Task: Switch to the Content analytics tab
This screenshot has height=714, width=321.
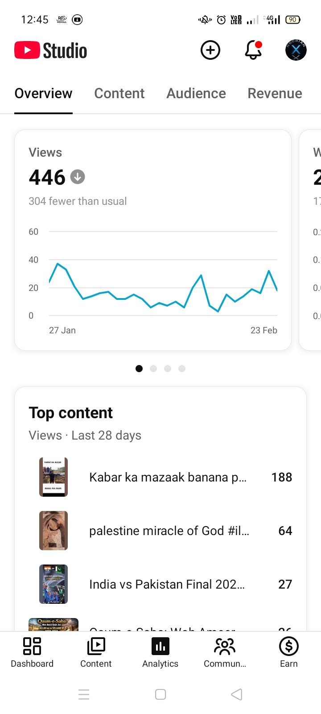Action: pyautogui.click(x=119, y=93)
